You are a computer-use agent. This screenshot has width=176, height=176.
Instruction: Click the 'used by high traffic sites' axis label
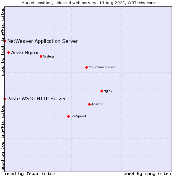3,42
